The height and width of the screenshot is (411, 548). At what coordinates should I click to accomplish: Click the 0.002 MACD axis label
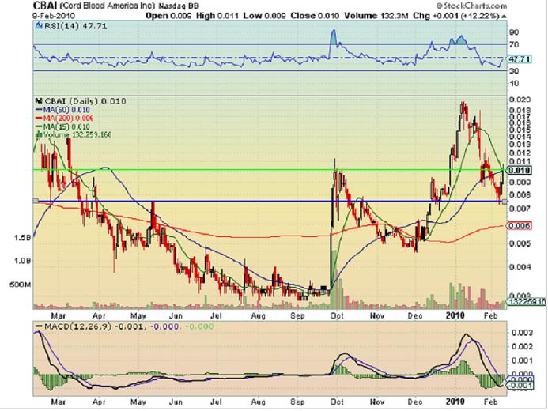click(x=522, y=346)
